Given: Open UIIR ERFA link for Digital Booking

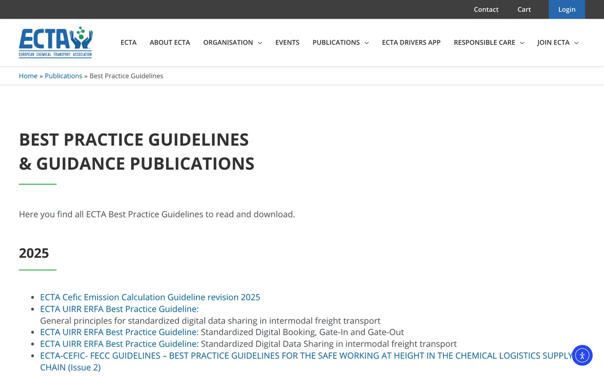Looking at the screenshot, I should (119, 332).
